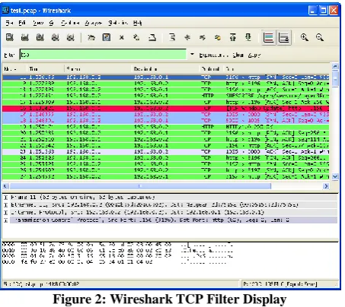Select the pale lavender packet 23 ACK row
The image size is (345, 307).
166,152
